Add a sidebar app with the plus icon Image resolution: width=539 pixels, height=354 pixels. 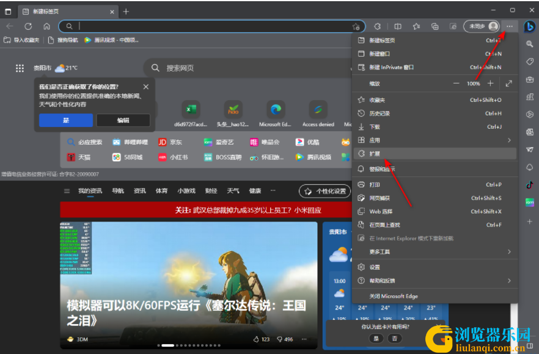coord(530,222)
